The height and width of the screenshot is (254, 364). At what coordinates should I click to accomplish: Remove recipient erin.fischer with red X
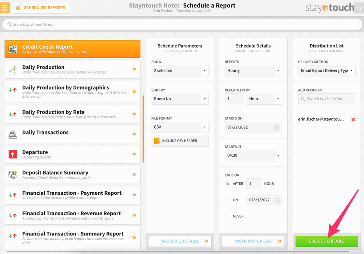(353, 119)
